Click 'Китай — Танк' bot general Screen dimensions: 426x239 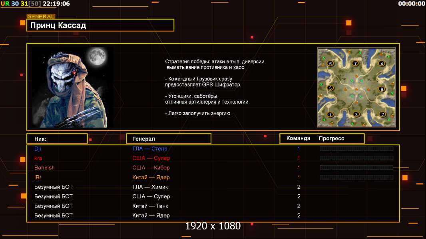pyautogui.click(x=150, y=206)
